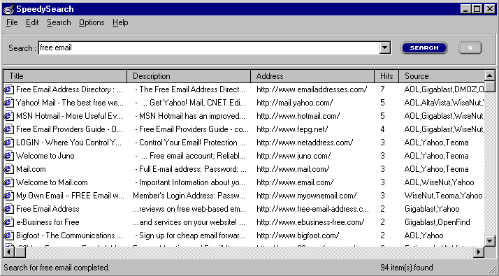The width and height of the screenshot is (499, 276).
Task: Click the address http://www.fepg.net/
Action: click(x=292, y=129)
